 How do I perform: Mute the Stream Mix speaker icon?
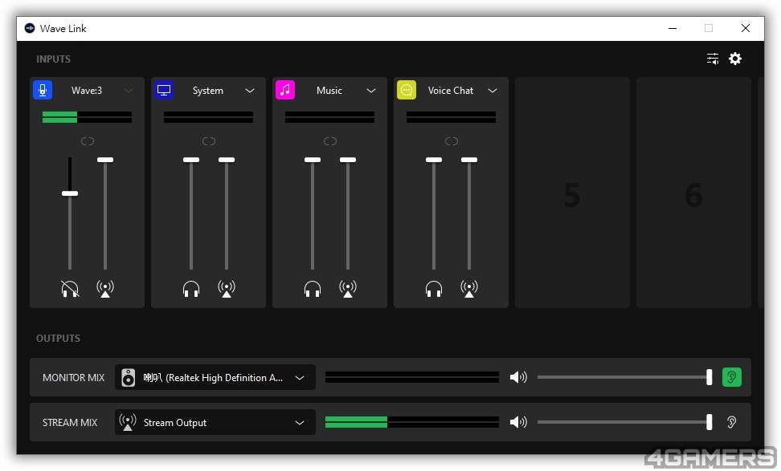pos(518,422)
